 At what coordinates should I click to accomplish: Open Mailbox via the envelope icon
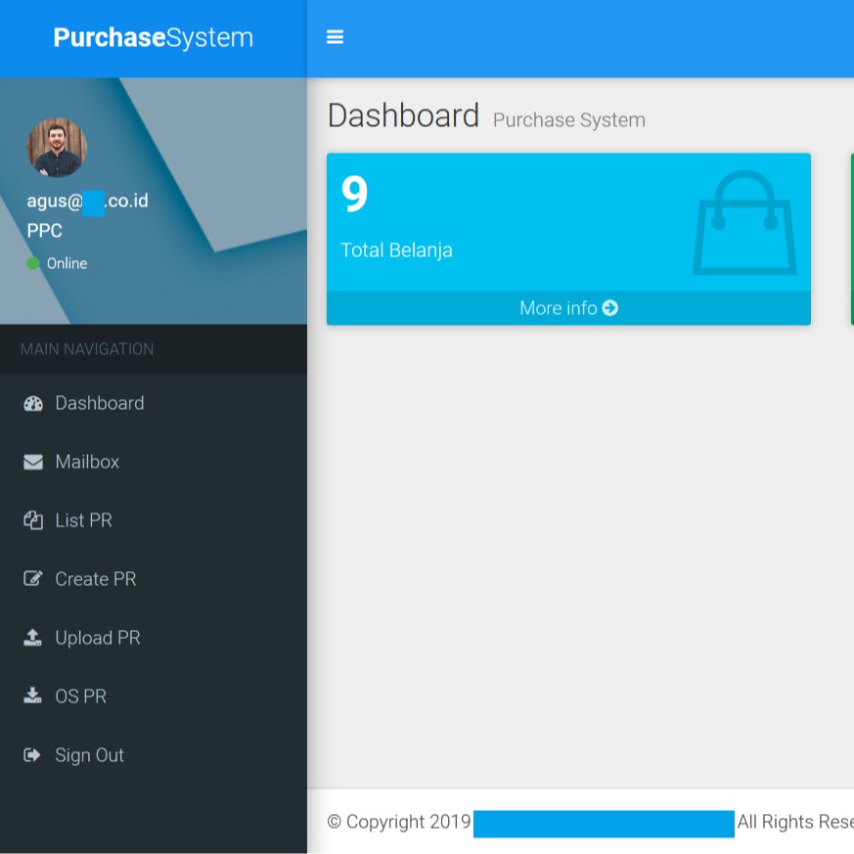(x=32, y=461)
